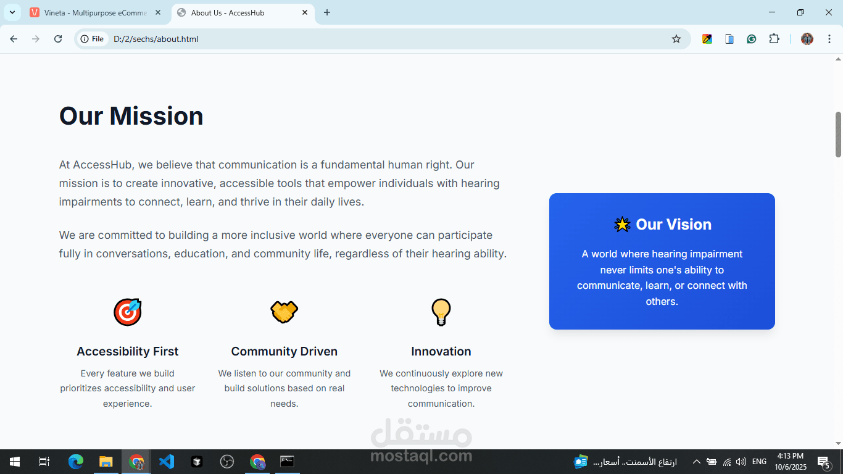Click the Our Mission heading
The image size is (843, 474).
point(131,116)
